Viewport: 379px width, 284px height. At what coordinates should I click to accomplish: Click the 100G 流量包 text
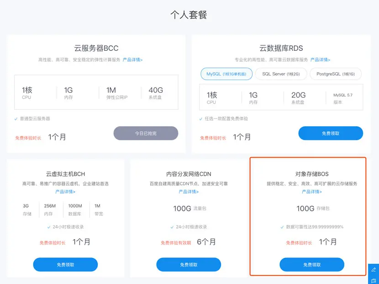189,208
